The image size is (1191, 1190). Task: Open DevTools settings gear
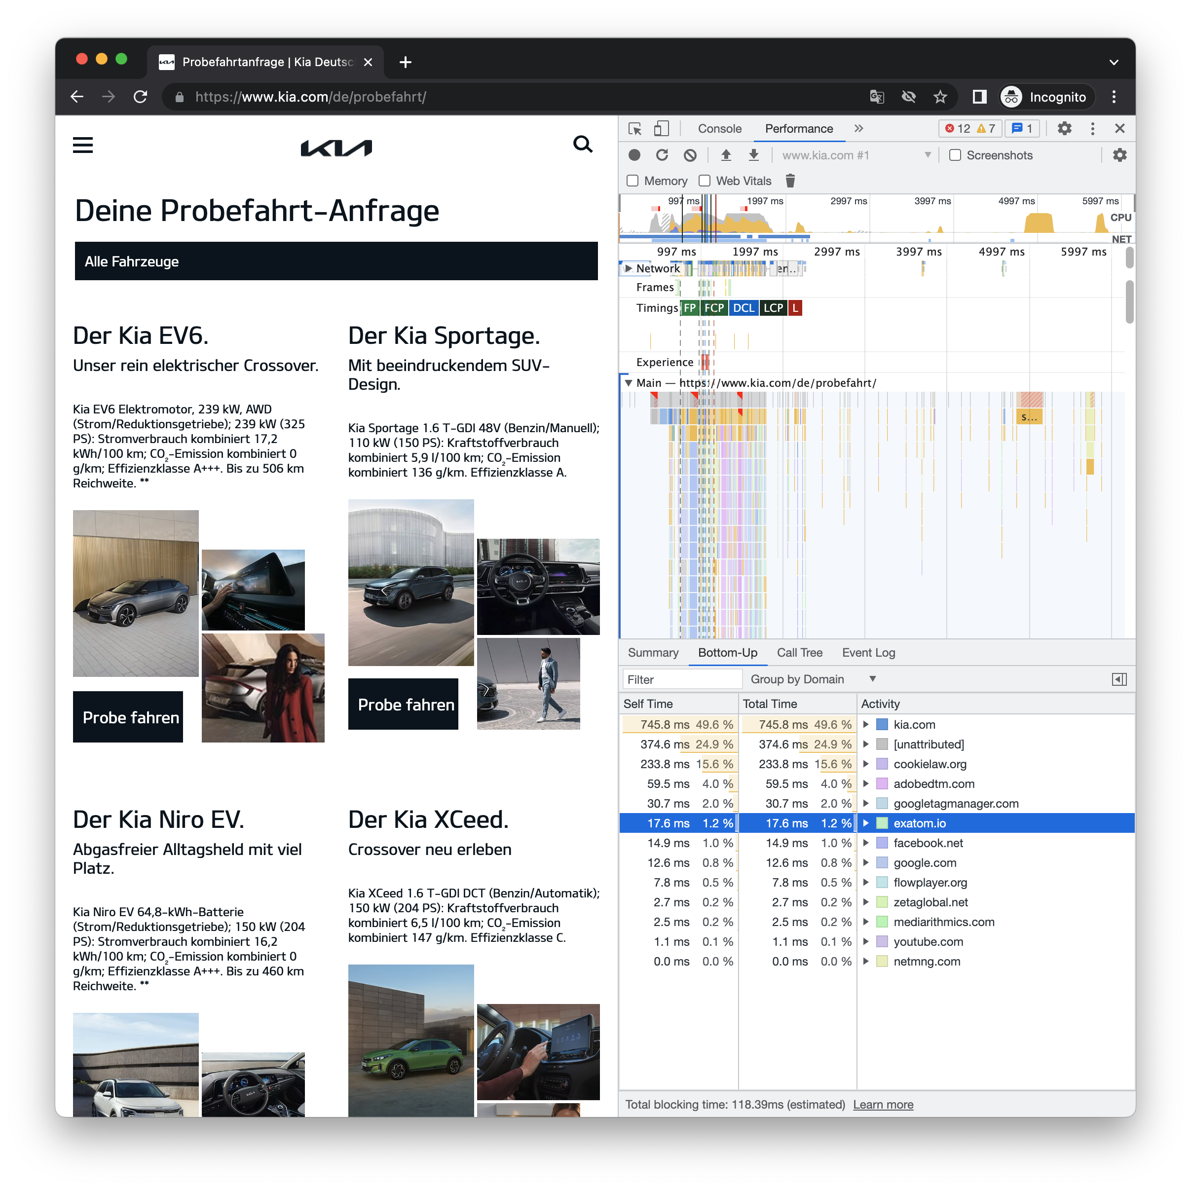1064,129
